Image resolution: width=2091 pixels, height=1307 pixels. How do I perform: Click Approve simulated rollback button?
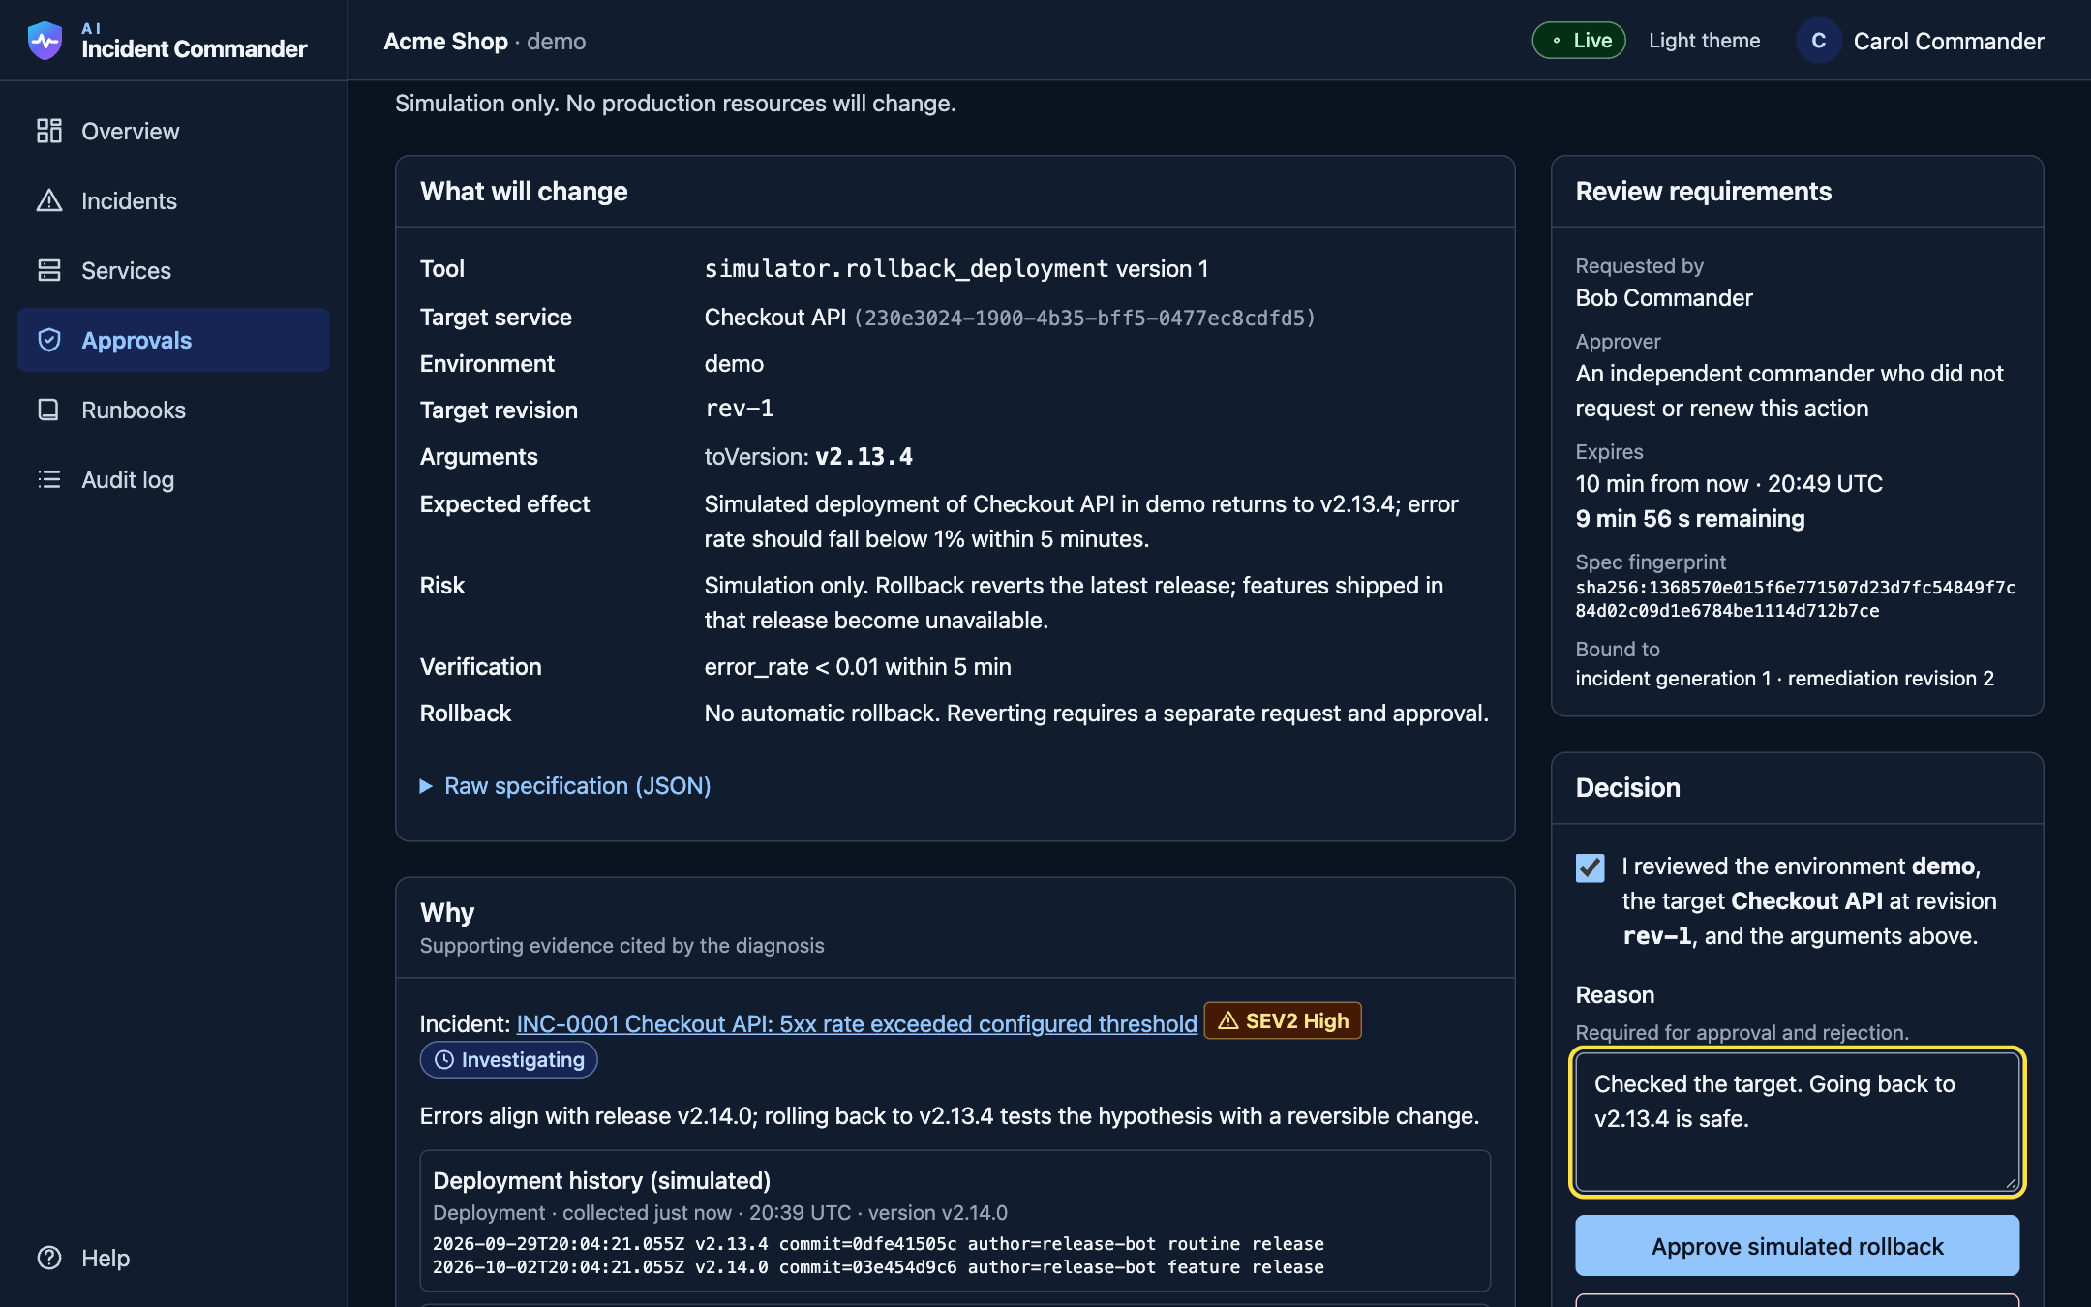pos(1797,1246)
